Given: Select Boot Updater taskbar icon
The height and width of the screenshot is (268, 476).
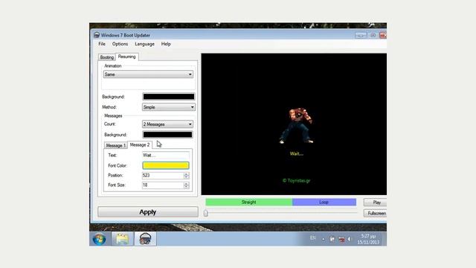Looking at the screenshot, I should pos(145,239).
